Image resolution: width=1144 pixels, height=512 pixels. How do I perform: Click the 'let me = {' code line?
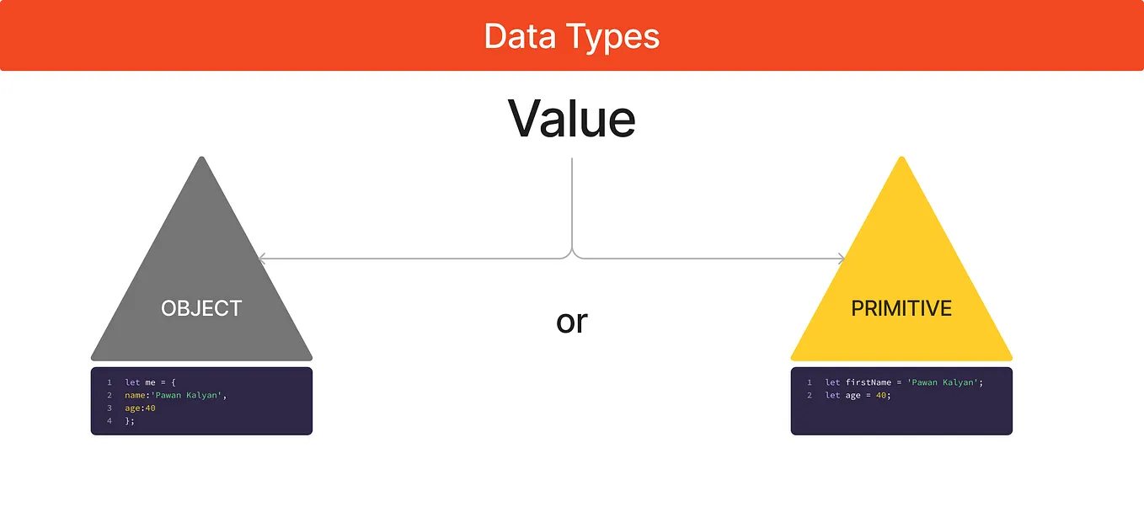[150, 382]
